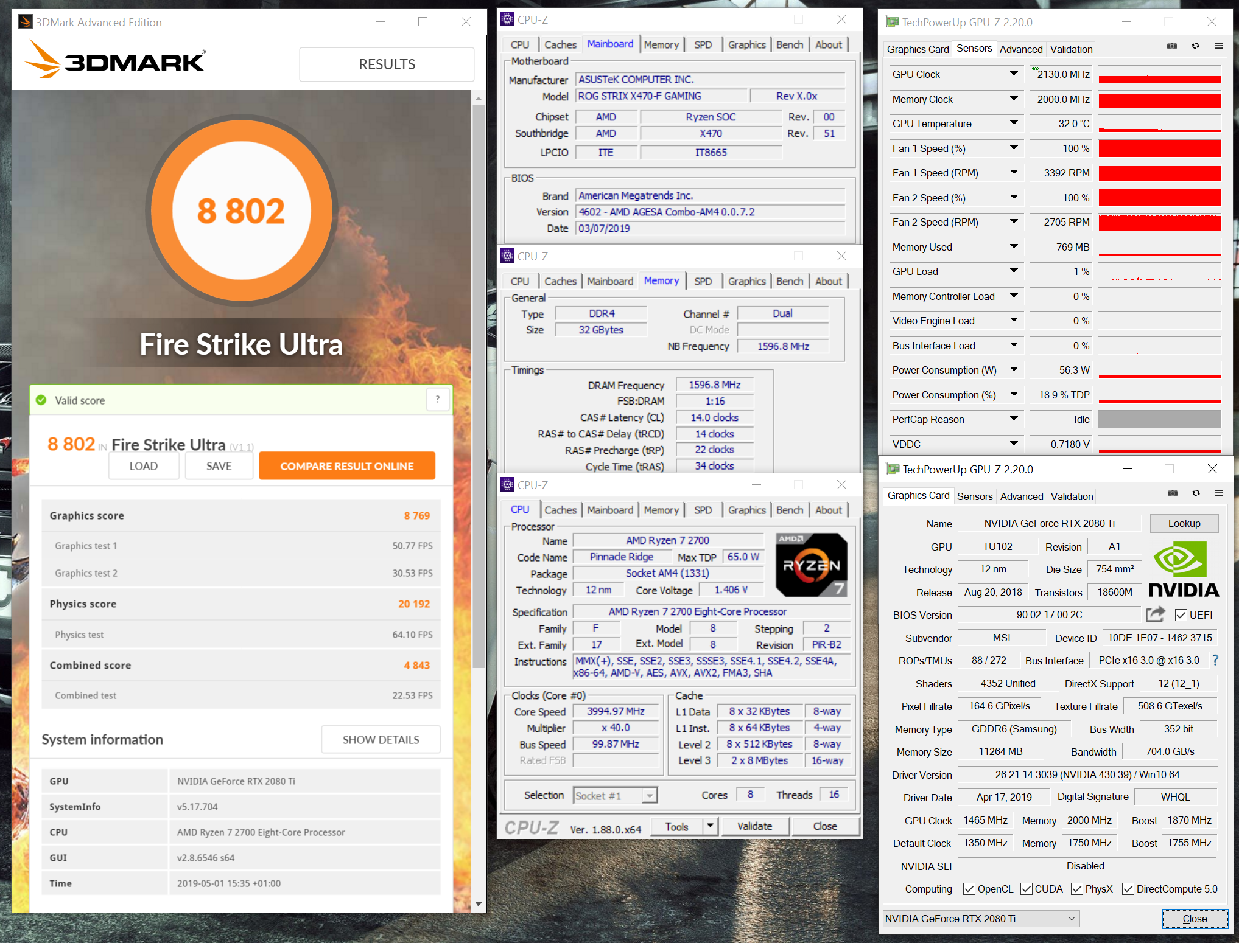Click SHOW DETAILS for System information

point(381,740)
